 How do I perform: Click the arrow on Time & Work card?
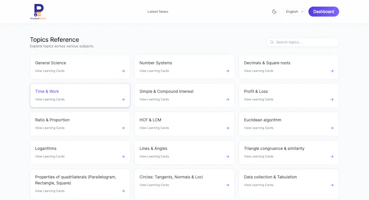point(123,99)
